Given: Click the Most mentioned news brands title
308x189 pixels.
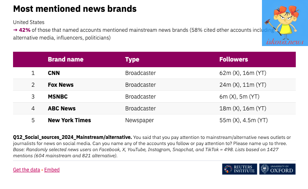Looking at the screenshot, I should click(75, 9).
